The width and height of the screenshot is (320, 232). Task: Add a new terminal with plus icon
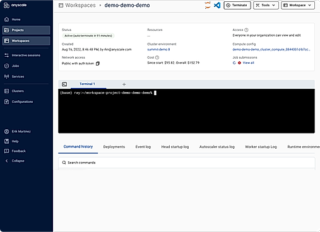[x=124, y=84]
